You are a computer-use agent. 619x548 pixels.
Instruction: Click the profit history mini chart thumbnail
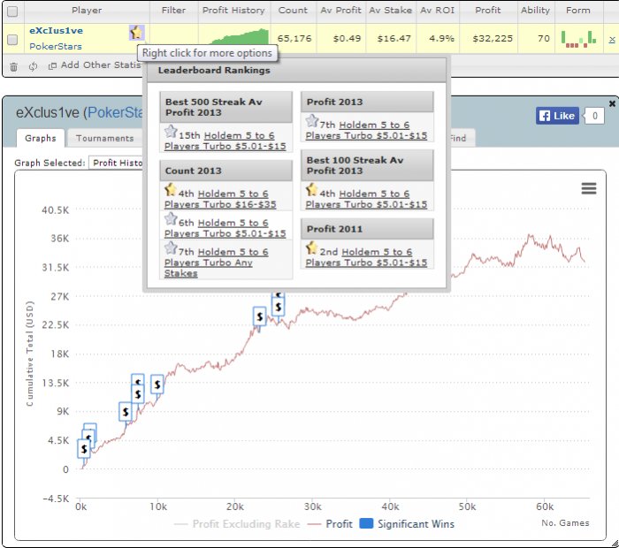click(x=240, y=36)
